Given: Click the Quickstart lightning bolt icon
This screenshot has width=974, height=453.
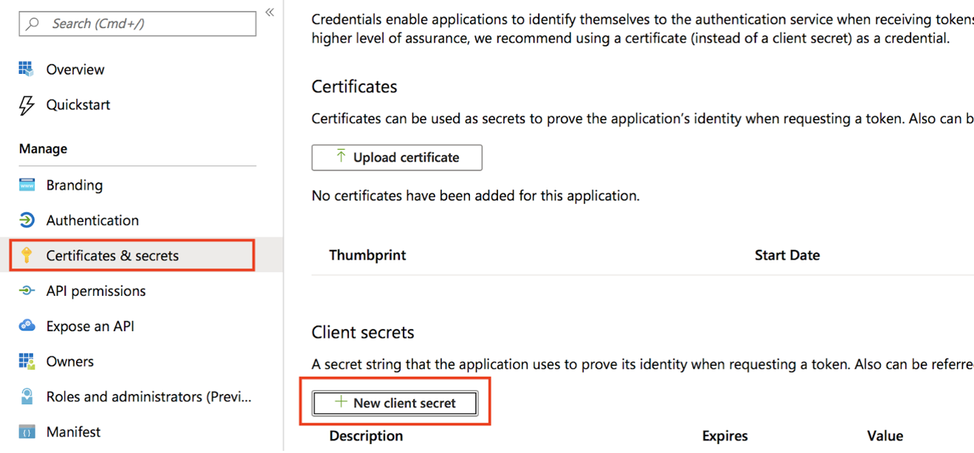Looking at the screenshot, I should click(27, 105).
